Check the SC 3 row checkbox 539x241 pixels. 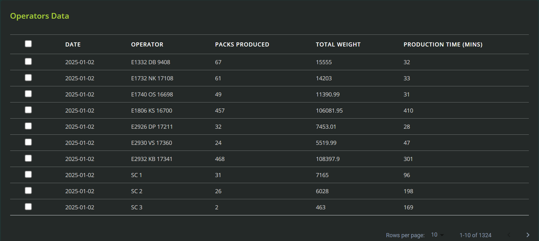tap(28, 207)
